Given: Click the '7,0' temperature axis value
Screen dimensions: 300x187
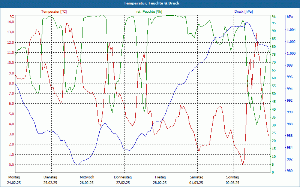Looking at the screenshot, I should click(11, 93).
